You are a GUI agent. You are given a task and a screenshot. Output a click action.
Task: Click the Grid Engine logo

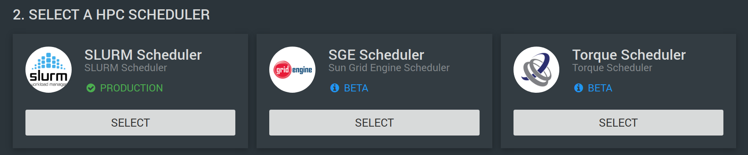pyautogui.click(x=292, y=69)
